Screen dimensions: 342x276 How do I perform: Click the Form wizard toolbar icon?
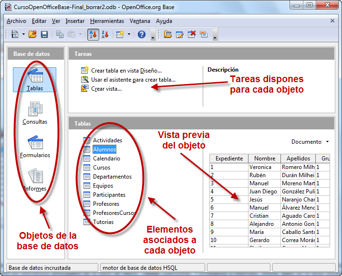[x=120, y=34]
